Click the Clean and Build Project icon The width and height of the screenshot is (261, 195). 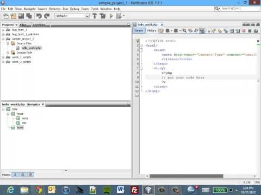tap(102, 16)
